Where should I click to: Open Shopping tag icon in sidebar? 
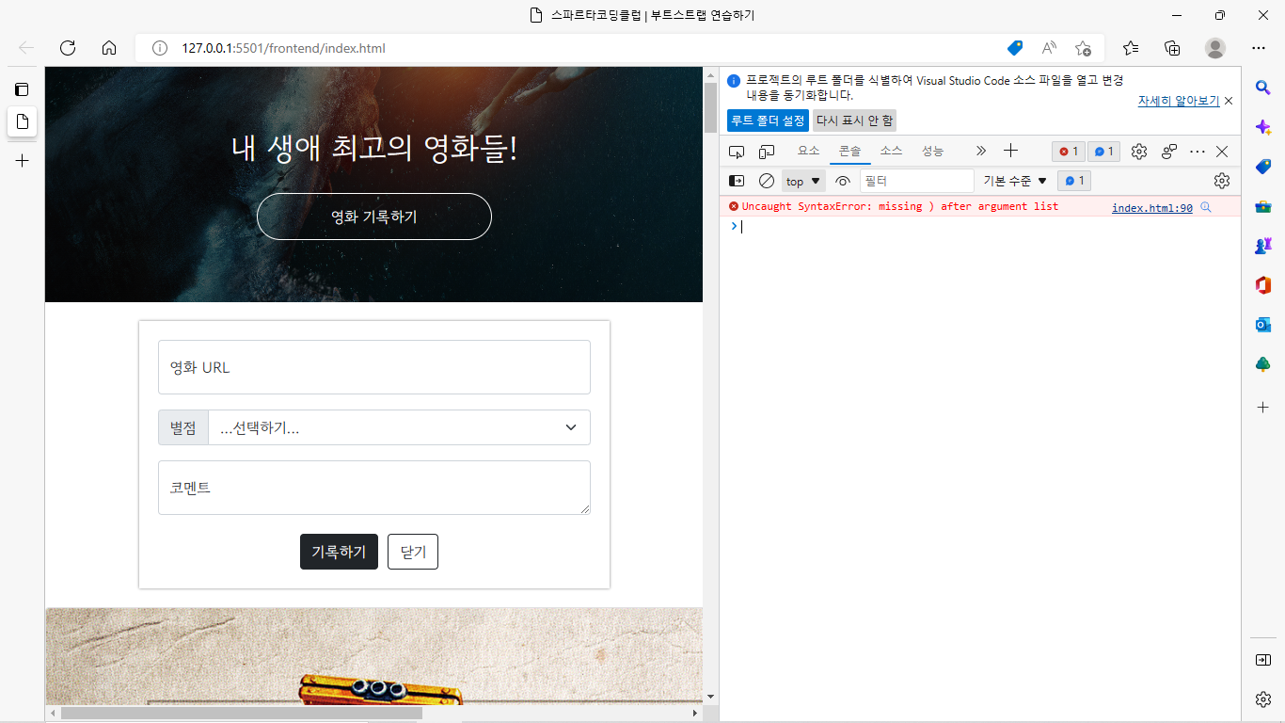tap(1263, 167)
